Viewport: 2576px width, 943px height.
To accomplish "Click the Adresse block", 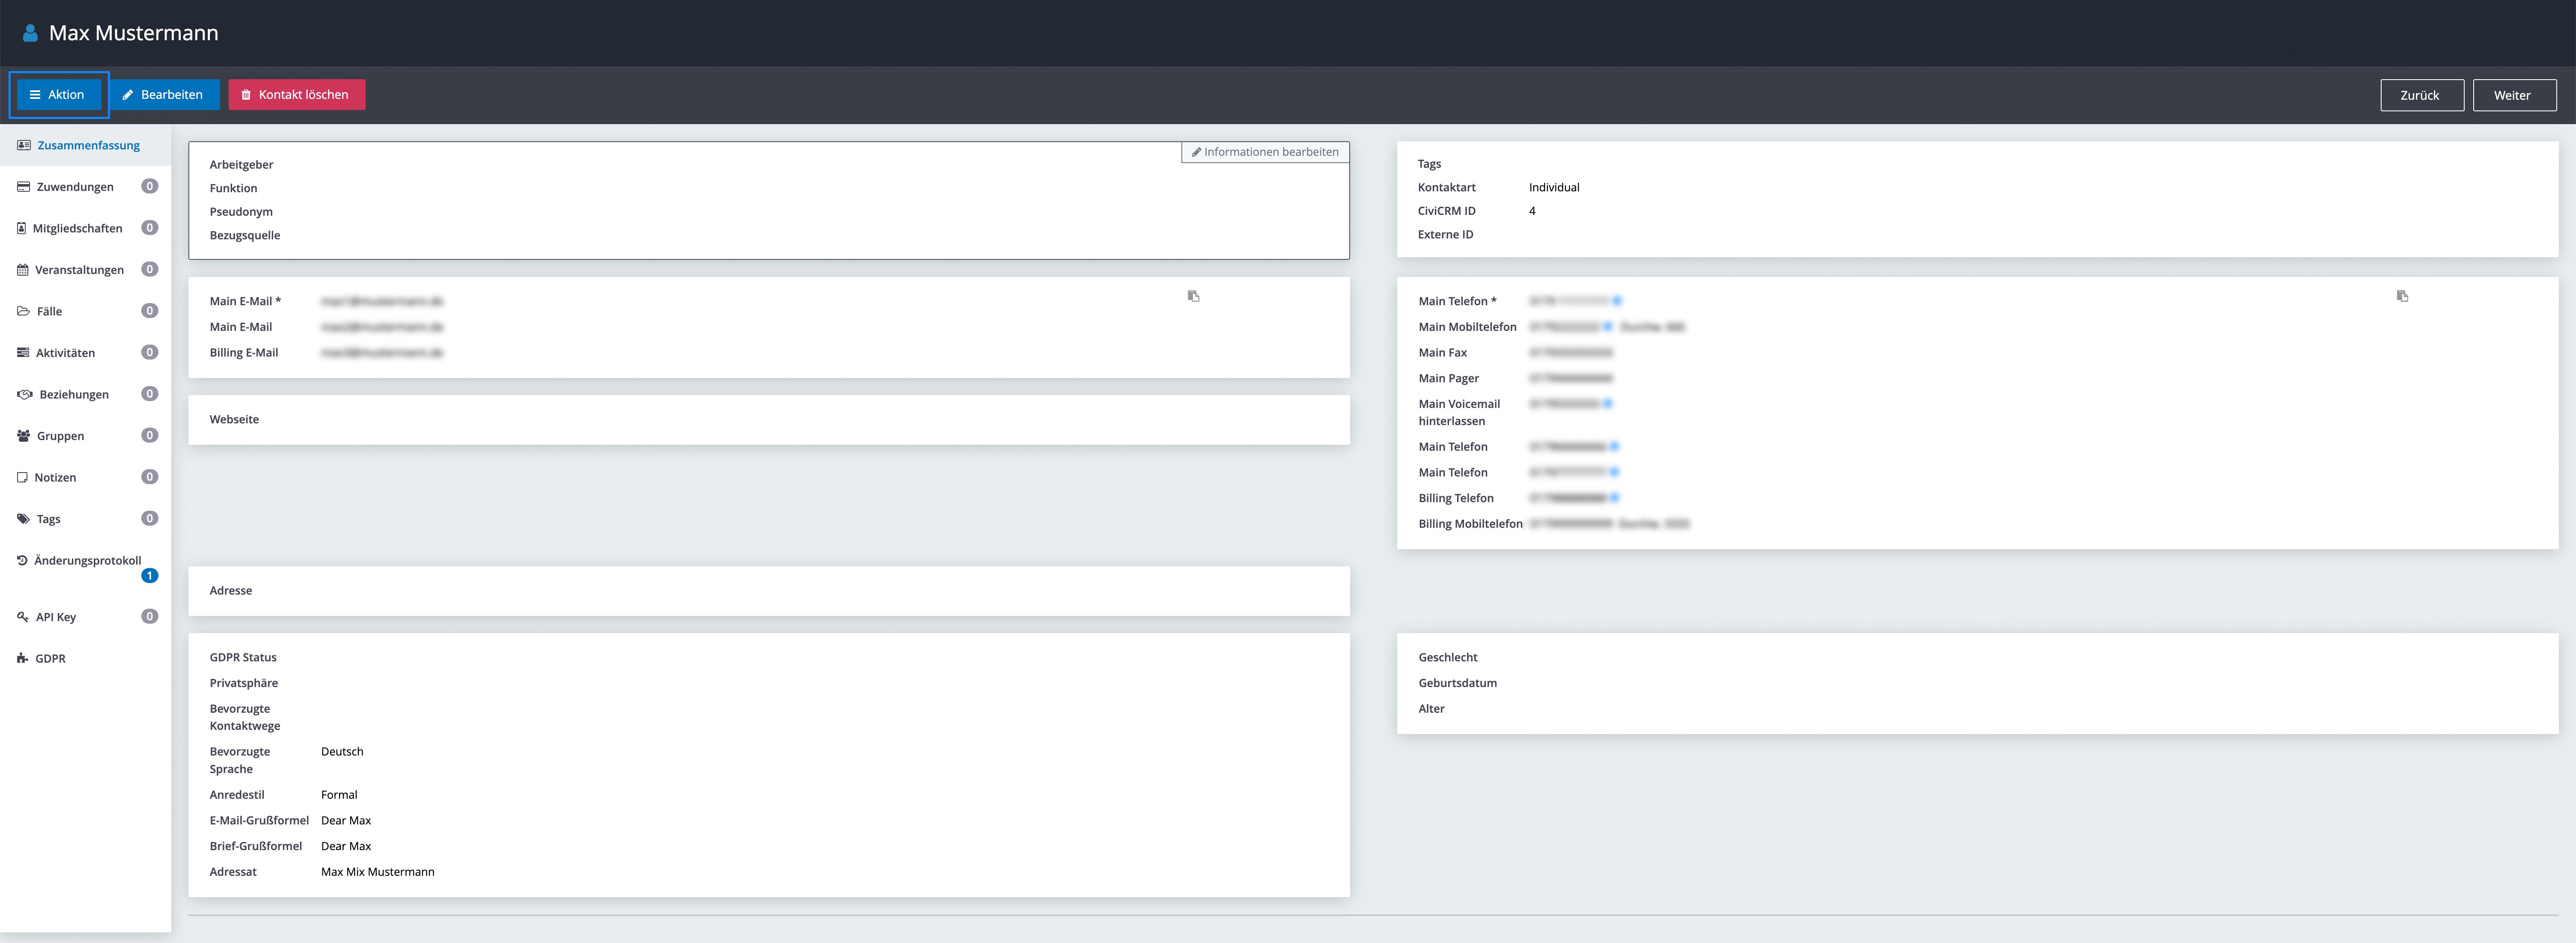I will click(x=769, y=591).
